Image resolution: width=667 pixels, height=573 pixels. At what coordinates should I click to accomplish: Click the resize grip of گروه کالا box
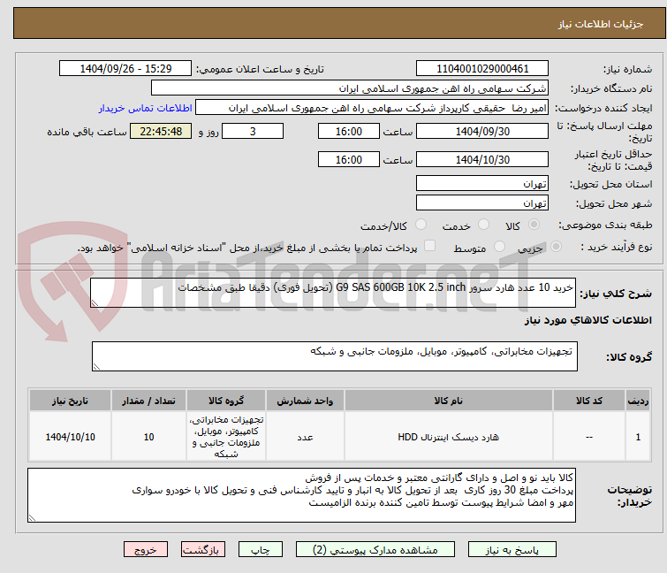(96, 367)
